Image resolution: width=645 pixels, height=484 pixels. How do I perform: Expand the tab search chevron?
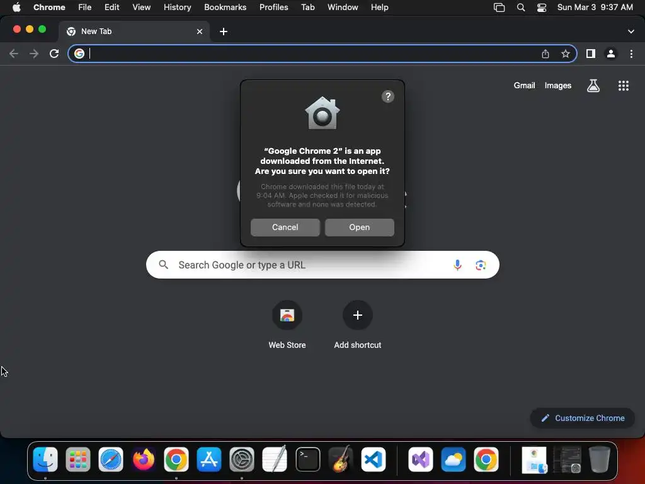coord(631,32)
